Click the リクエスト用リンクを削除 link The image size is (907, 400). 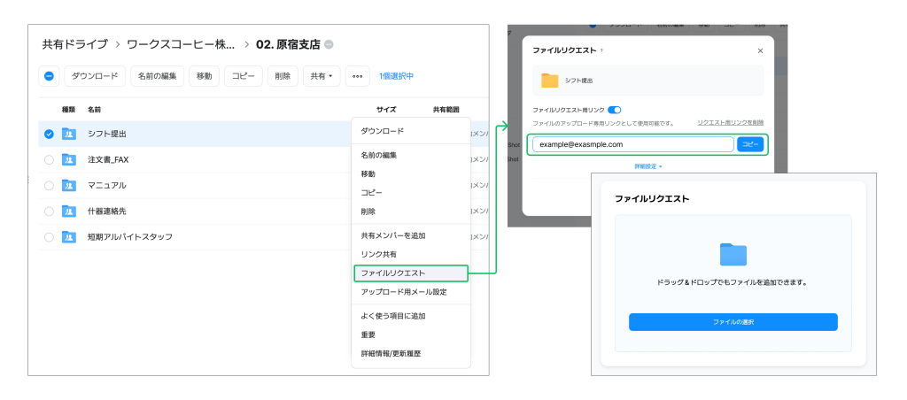(x=730, y=122)
